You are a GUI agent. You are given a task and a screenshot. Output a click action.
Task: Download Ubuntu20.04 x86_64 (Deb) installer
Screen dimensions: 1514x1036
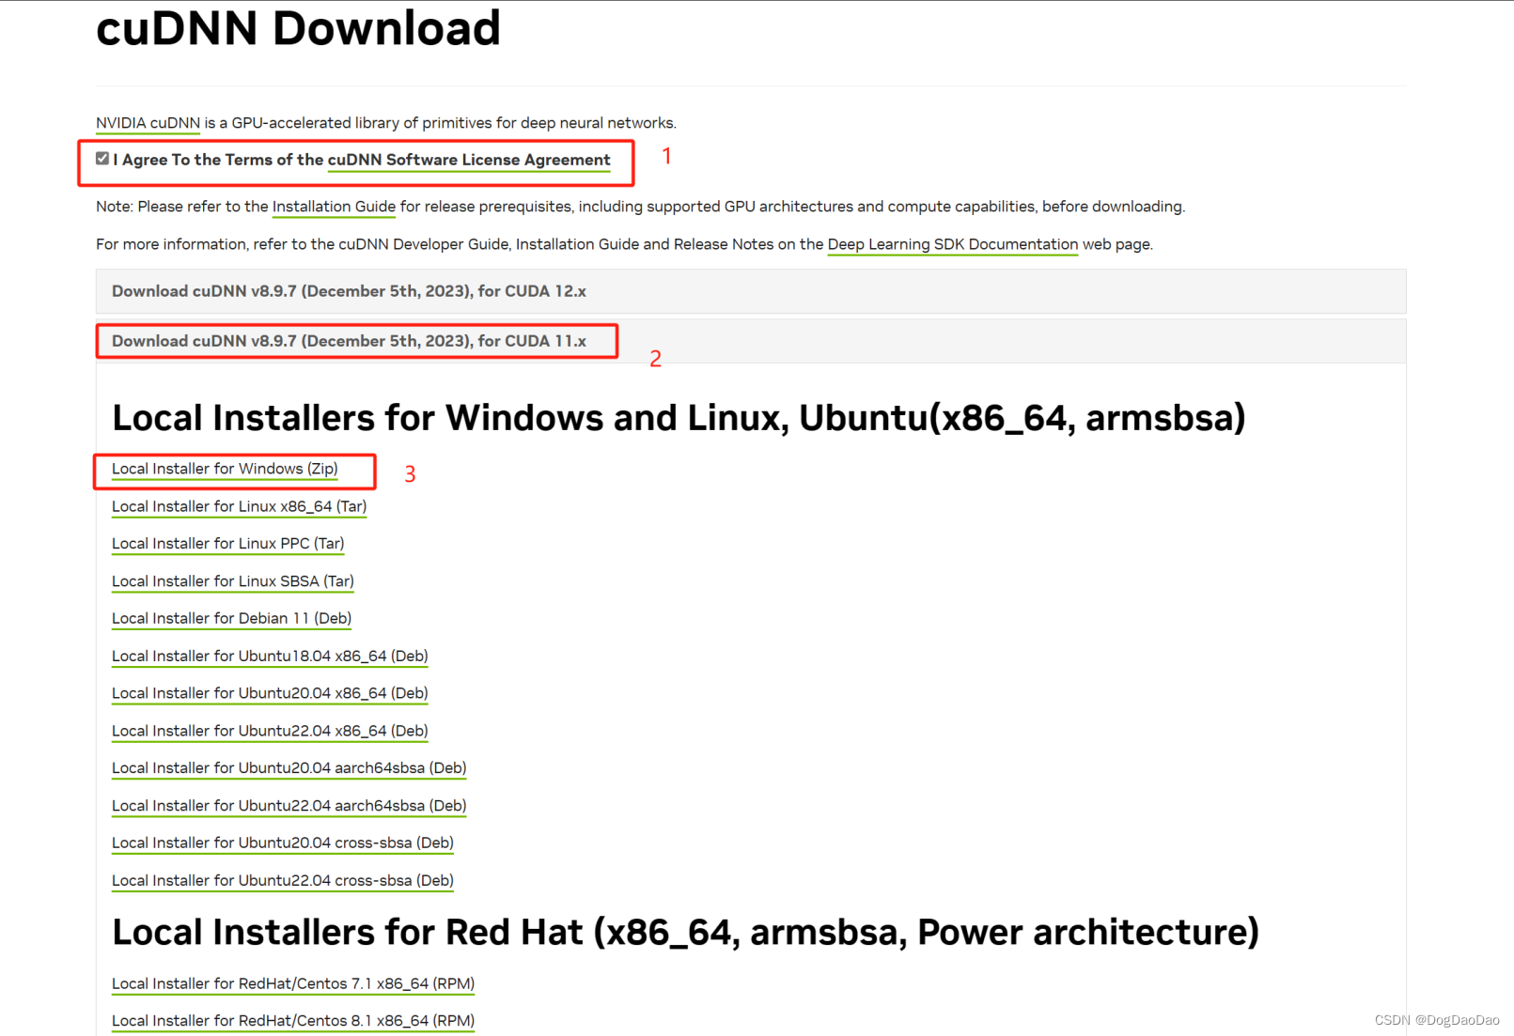(x=270, y=693)
